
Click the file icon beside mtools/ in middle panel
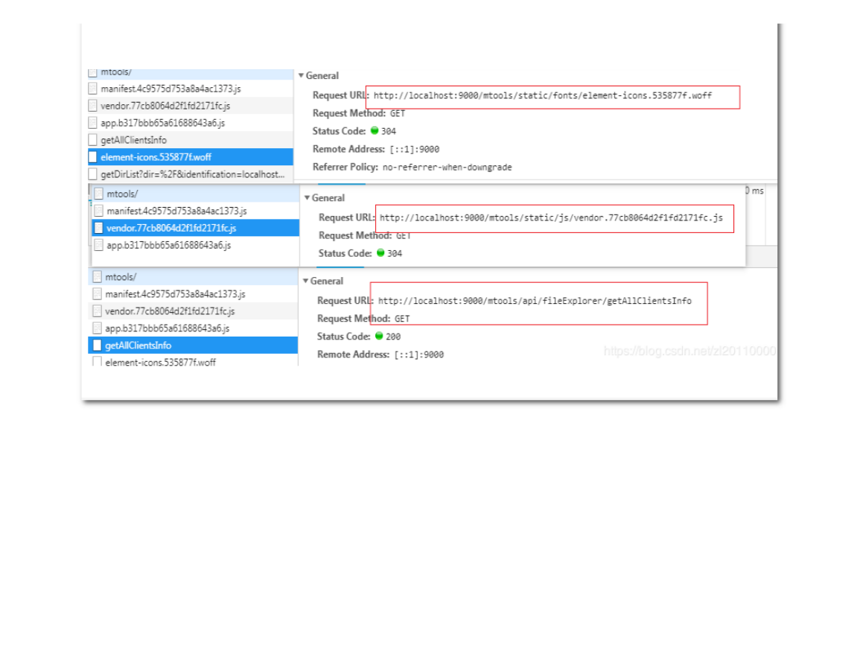point(99,194)
